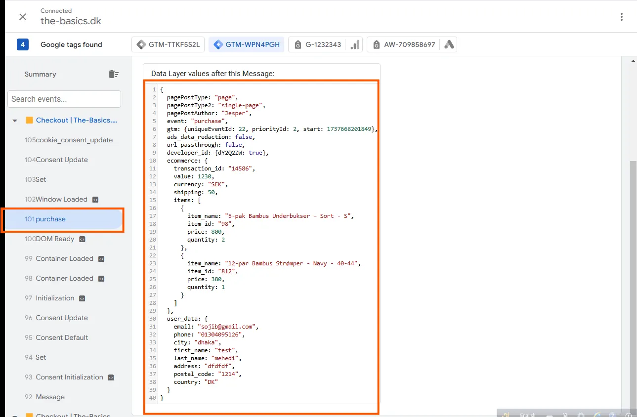Clear the events list with the delete icon
Viewport: 637px width, 417px height.
[x=114, y=74]
